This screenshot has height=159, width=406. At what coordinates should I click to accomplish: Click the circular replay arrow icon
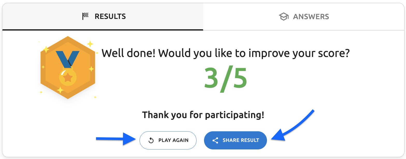pos(151,140)
